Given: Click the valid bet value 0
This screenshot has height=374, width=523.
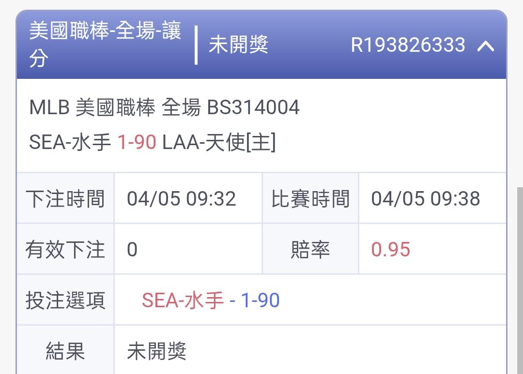Looking at the screenshot, I should 132,250.
